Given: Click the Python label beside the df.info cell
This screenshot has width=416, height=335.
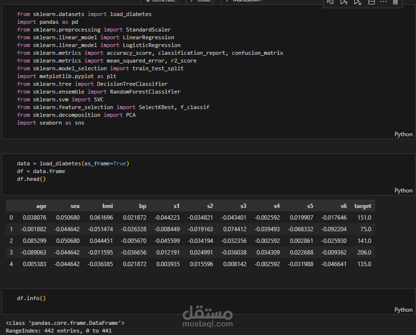Looking at the screenshot, I should pyautogui.click(x=403, y=309).
